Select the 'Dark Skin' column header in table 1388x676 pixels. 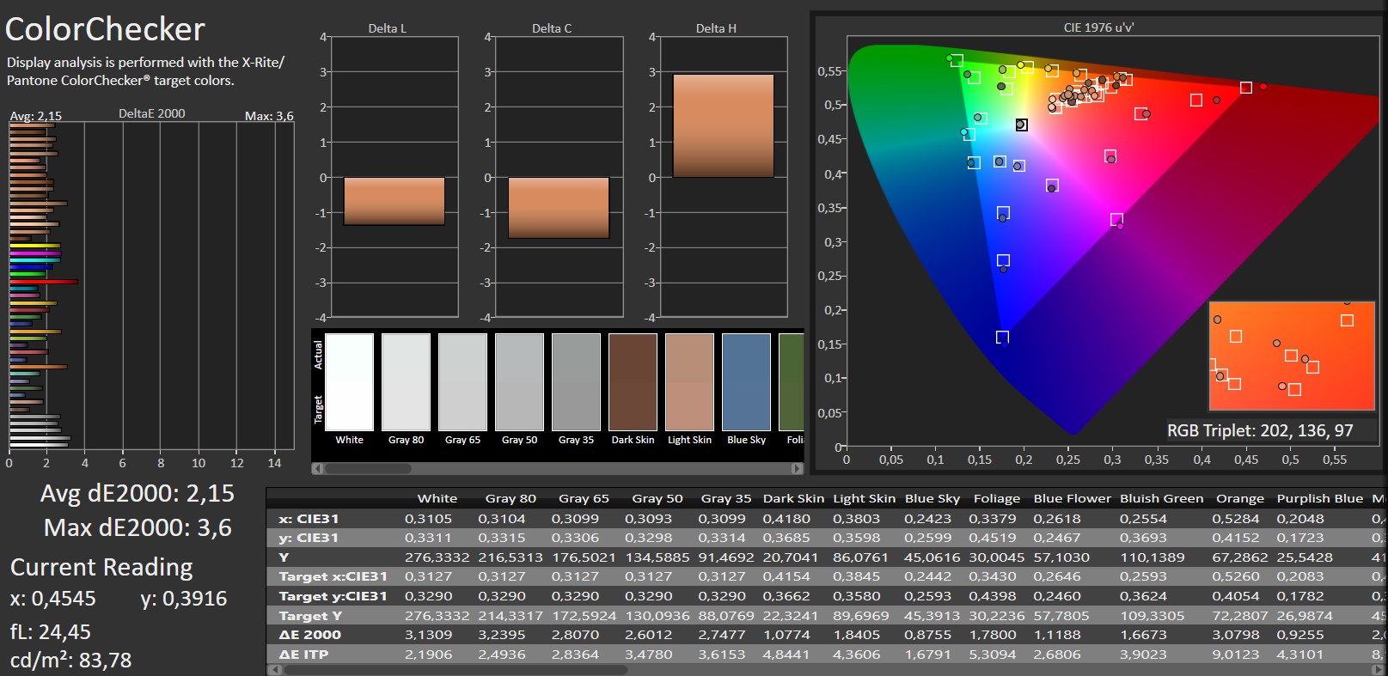pos(793,498)
